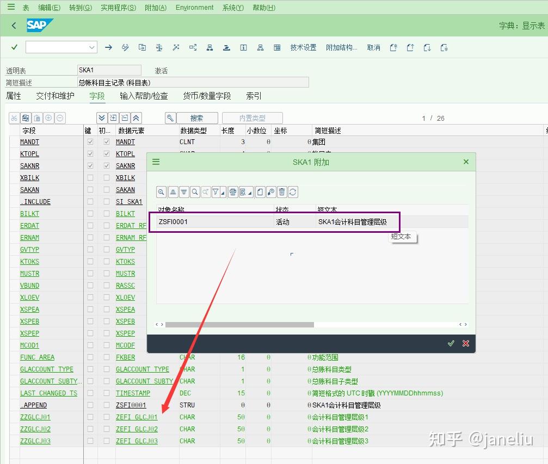Print the append structure list
The width and height of the screenshot is (548, 464).
[x=232, y=192]
